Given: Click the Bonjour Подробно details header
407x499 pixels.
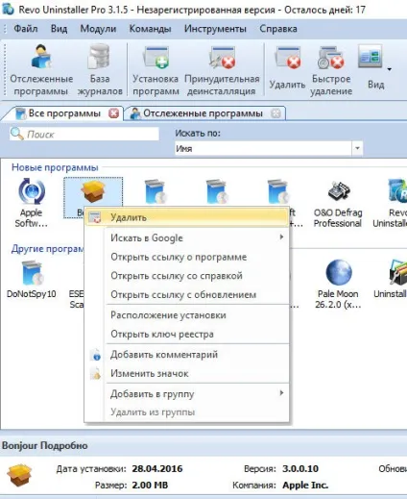Looking at the screenshot, I should [x=44, y=445].
